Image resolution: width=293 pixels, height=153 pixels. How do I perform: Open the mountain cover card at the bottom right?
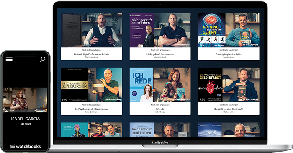point(229,130)
